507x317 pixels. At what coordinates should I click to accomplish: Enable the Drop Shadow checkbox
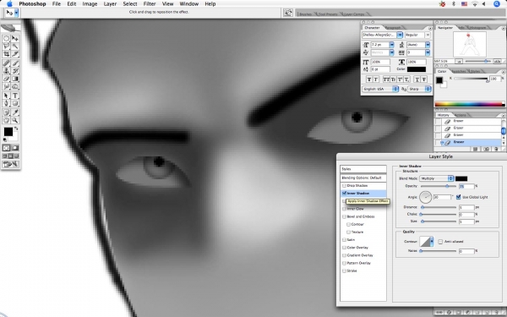[345, 186]
